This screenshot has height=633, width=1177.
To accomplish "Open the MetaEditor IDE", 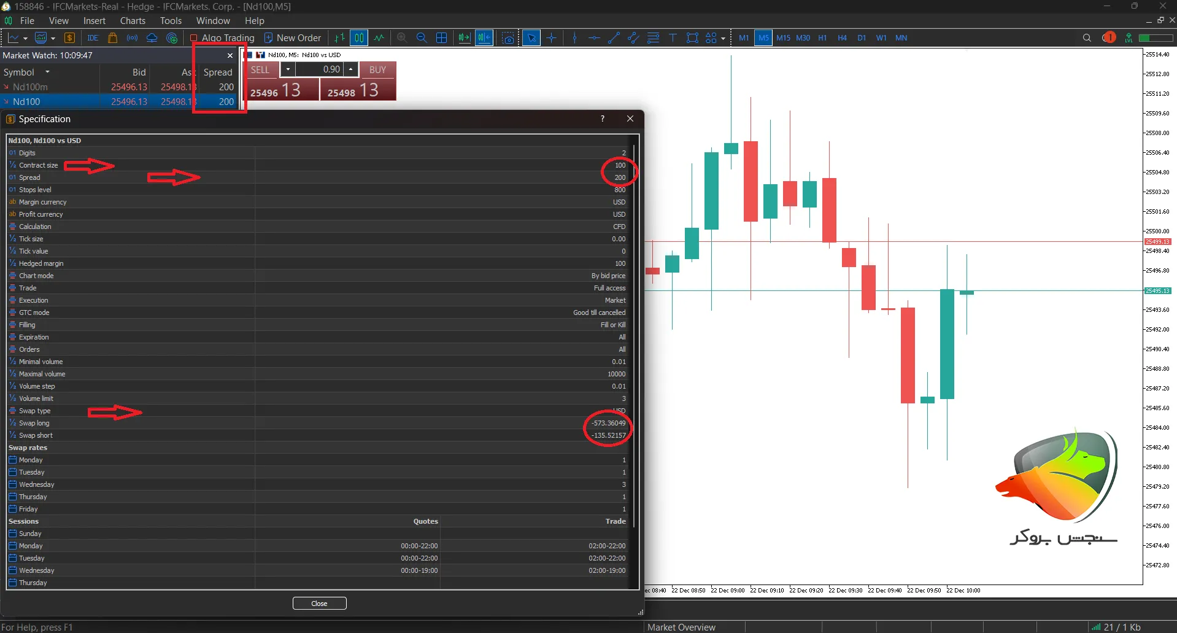I will point(93,38).
